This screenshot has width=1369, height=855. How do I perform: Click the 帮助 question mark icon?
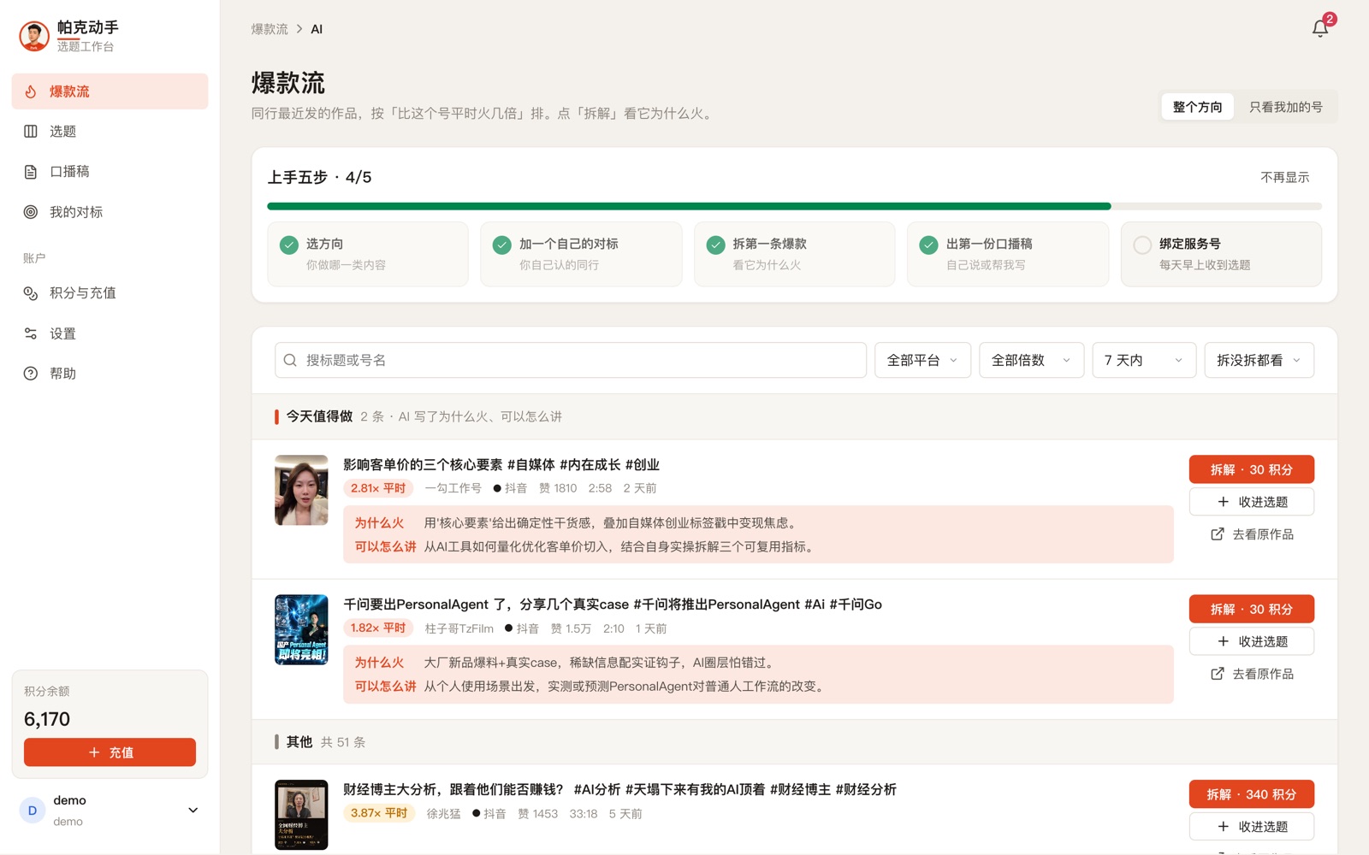point(31,374)
